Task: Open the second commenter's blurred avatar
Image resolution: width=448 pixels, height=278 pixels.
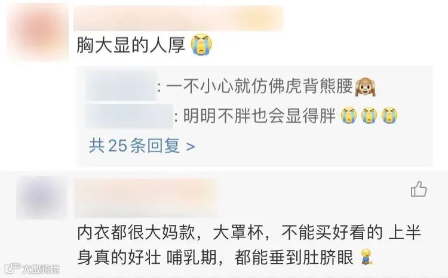Action: click(42, 197)
